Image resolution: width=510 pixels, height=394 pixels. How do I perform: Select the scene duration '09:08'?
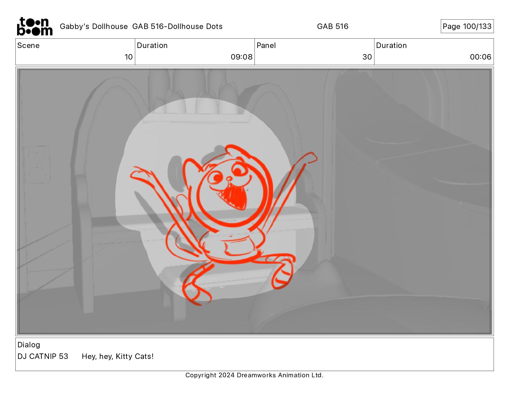[x=241, y=57]
